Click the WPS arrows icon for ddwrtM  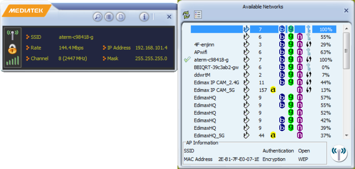308,75
